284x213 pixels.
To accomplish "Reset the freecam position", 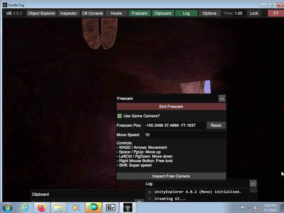I will [216, 125].
